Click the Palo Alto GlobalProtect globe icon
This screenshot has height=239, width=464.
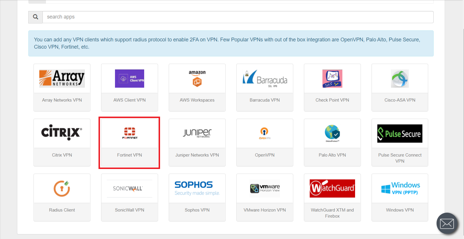point(332,133)
